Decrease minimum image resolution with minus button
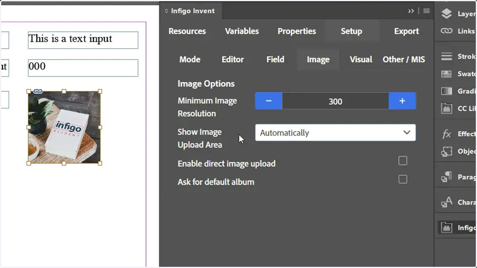Image resolution: width=477 pixels, height=268 pixels. pos(269,101)
